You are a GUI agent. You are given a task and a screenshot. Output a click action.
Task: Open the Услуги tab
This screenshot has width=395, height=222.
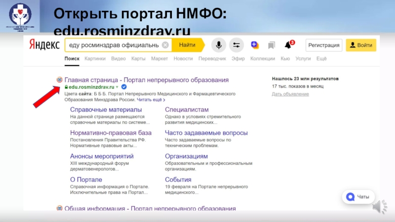(303, 58)
